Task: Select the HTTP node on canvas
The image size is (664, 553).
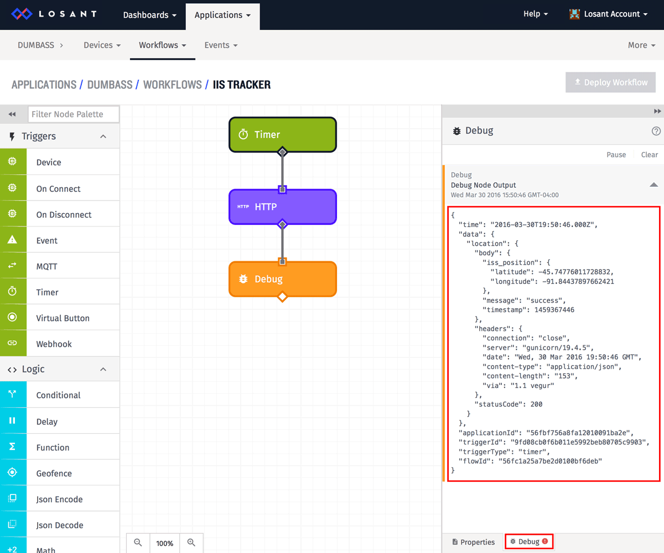Action: (283, 207)
